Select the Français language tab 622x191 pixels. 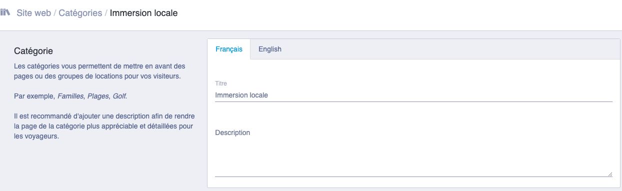coord(229,49)
